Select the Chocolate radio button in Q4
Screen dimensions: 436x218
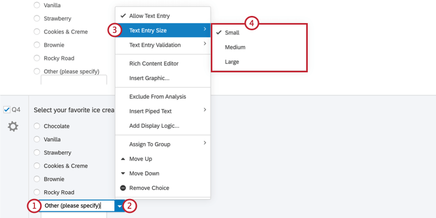point(37,126)
